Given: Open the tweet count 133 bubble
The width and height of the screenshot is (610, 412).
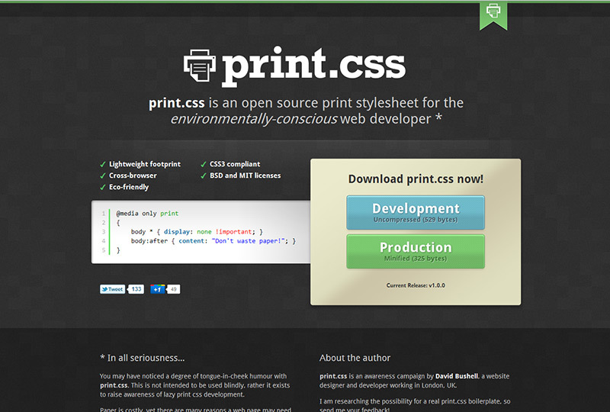Looking at the screenshot, I should [x=136, y=289].
